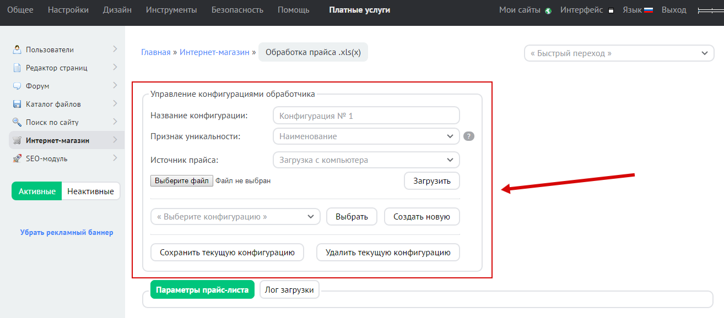Click the Internet shop cart icon
Viewport: 724px width, 318px height.
[17, 140]
